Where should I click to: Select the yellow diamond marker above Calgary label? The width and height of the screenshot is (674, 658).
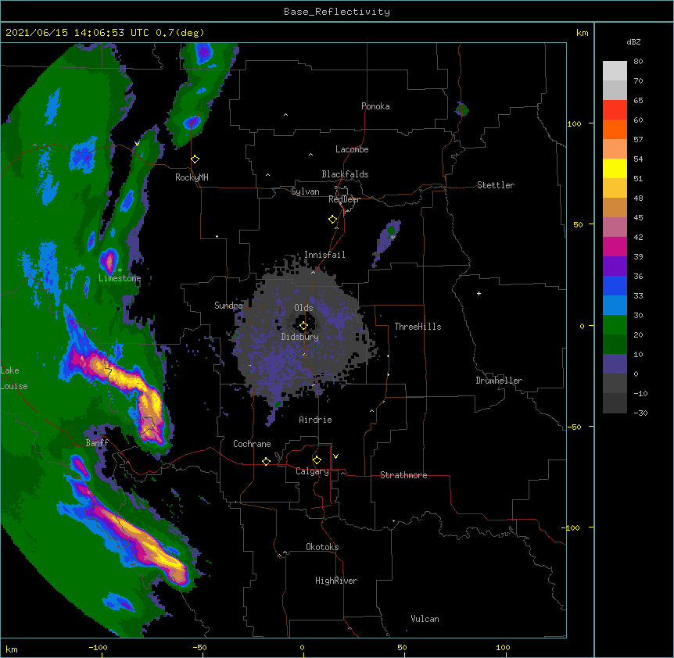[317, 460]
